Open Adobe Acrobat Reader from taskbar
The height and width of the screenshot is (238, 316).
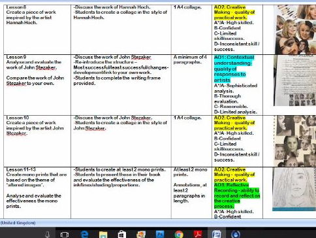point(198,235)
